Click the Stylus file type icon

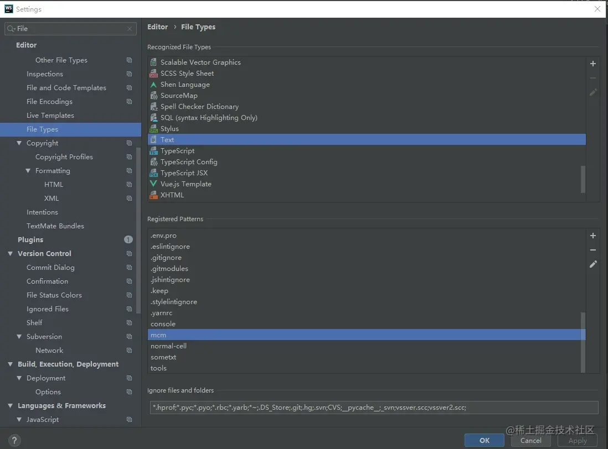154,128
